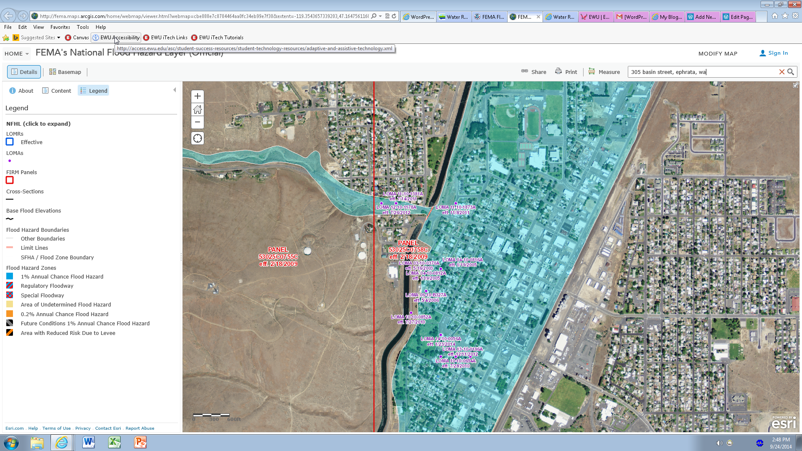Open Microsoft Word from taskbar

(89, 443)
